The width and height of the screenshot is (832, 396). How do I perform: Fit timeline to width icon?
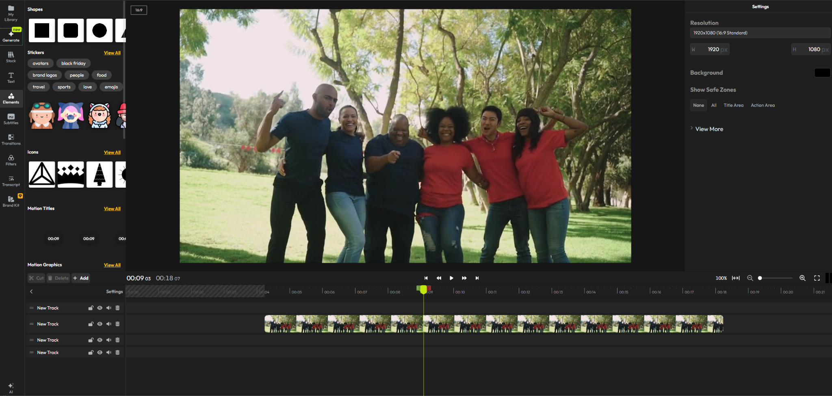(x=736, y=278)
